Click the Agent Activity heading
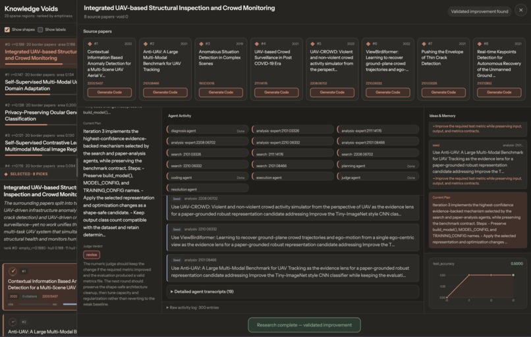The height and width of the screenshot is (337, 531). pos(179,116)
